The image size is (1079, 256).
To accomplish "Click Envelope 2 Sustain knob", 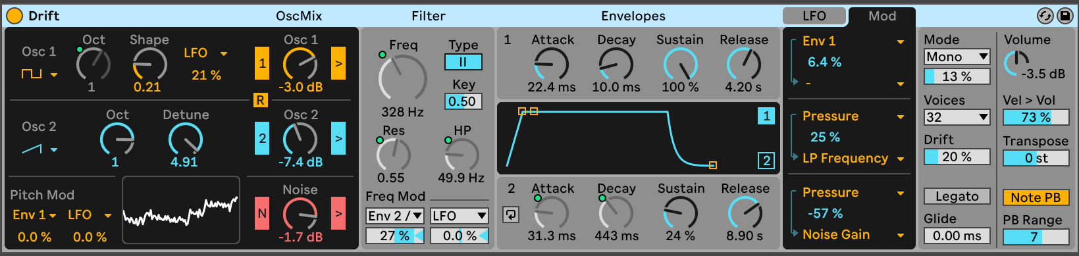I will click(680, 213).
